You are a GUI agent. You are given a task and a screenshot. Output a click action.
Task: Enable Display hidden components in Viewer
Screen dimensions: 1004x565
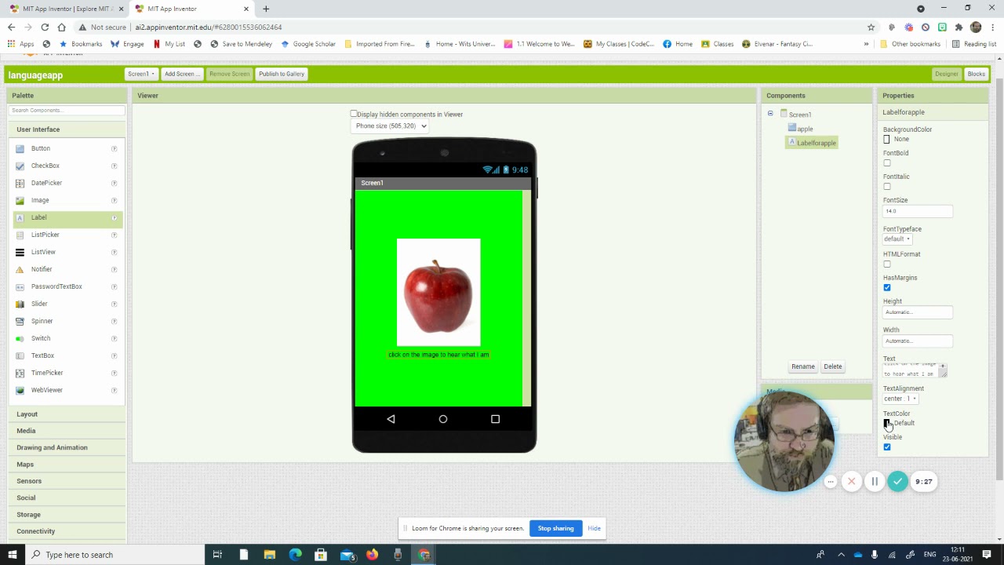tap(354, 115)
